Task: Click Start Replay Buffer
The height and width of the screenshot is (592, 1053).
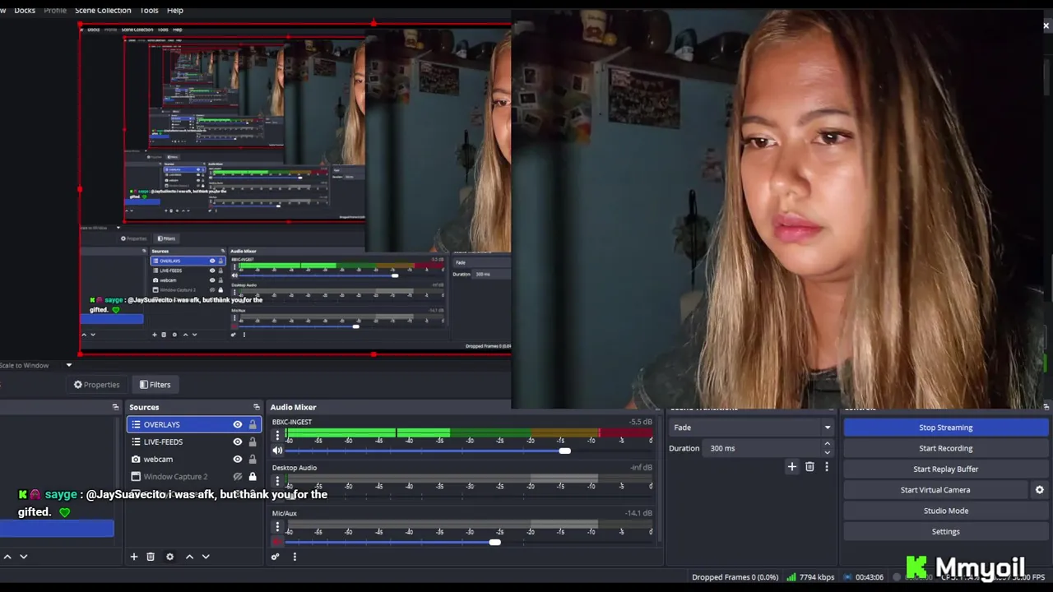Action: [x=946, y=469]
